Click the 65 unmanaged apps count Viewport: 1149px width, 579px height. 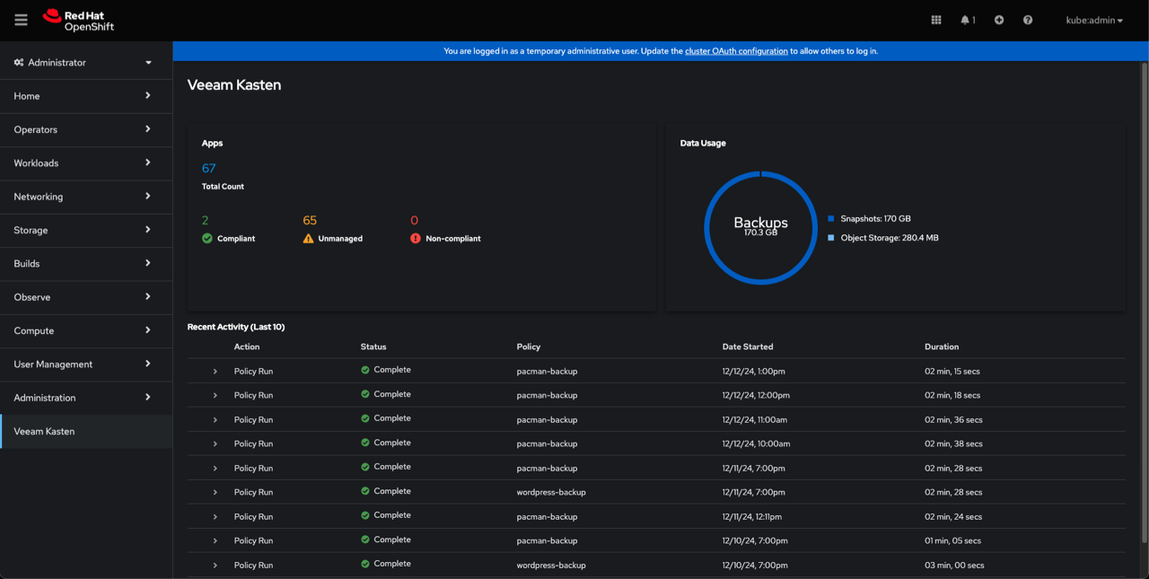pos(310,220)
